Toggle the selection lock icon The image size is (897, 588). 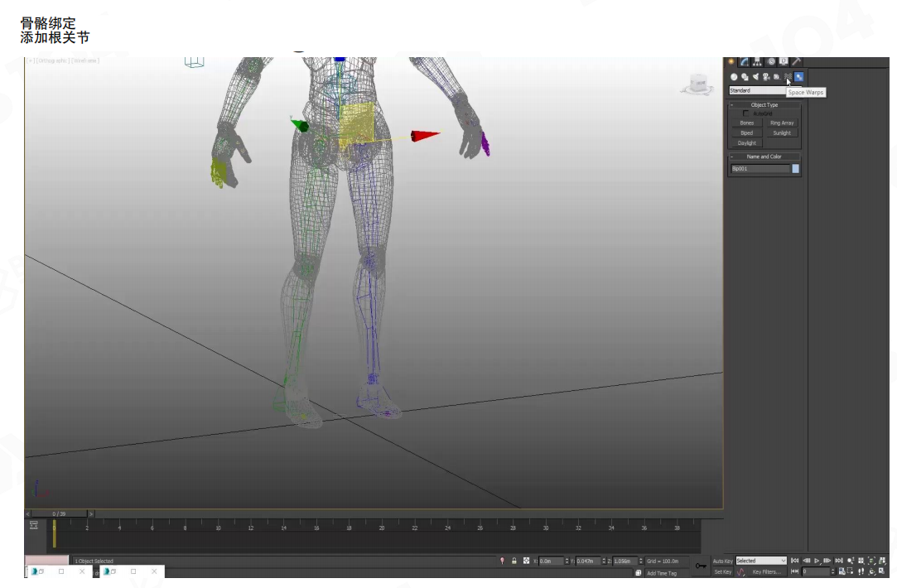coord(514,561)
